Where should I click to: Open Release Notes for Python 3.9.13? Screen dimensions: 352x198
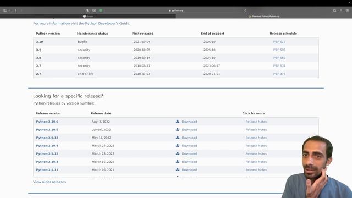click(x=256, y=137)
